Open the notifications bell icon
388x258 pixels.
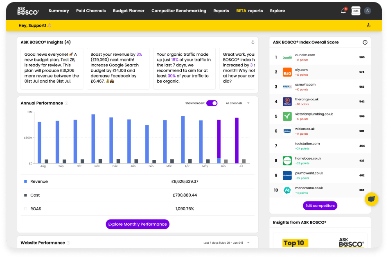pos(343,11)
